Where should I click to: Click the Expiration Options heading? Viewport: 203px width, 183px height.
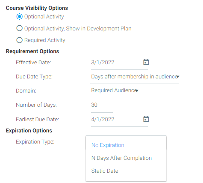click(x=29, y=131)
